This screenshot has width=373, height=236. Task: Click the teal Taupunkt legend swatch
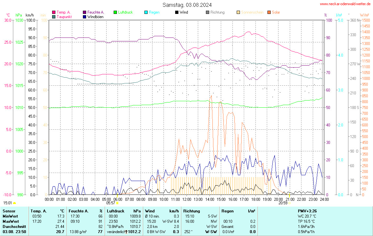tap(54, 16)
